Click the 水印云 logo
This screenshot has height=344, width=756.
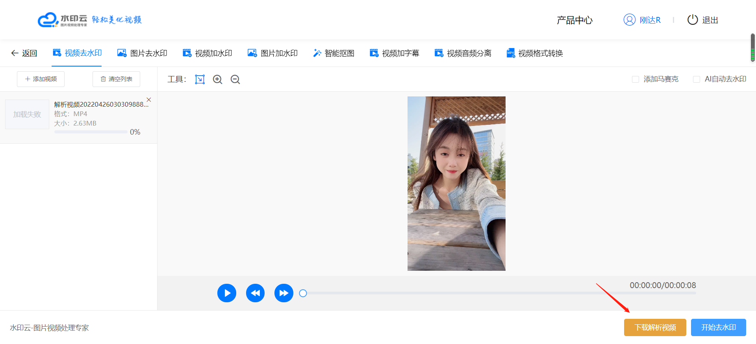click(x=62, y=20)
